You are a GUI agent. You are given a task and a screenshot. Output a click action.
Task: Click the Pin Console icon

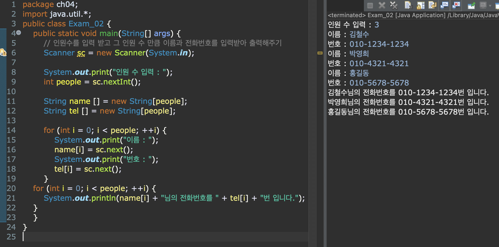click(471, 5)
